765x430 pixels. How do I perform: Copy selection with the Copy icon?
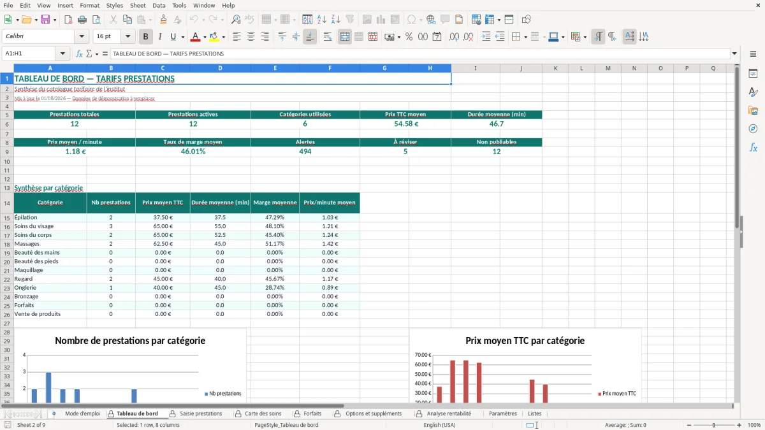point(127,20)
